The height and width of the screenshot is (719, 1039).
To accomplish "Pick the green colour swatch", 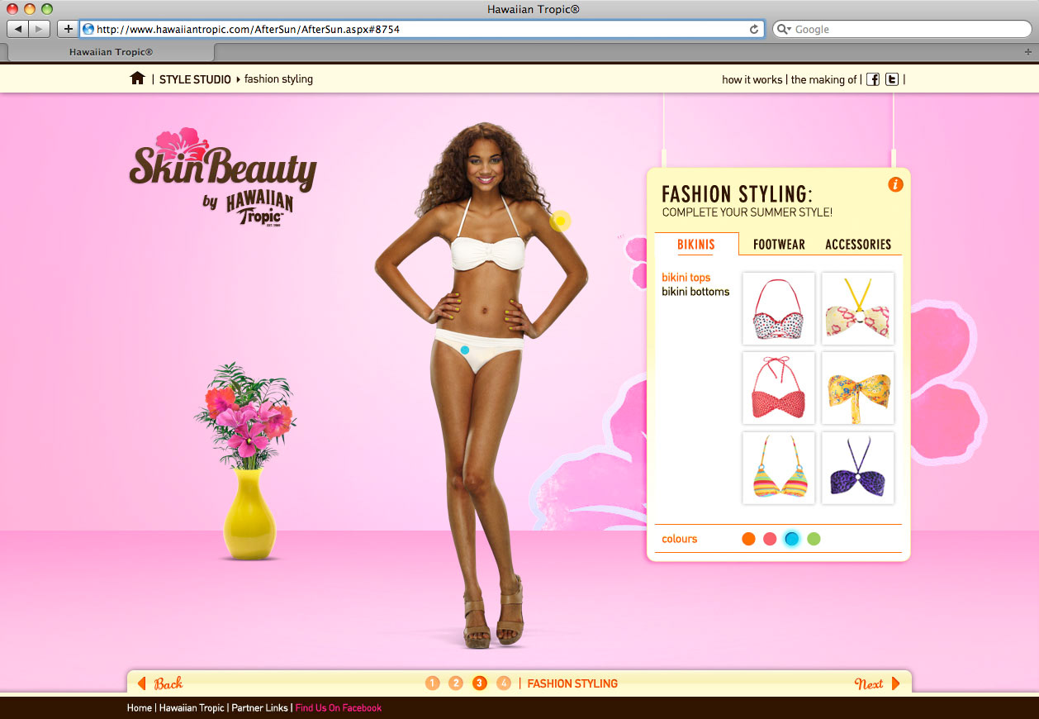I will click(814, 539).
